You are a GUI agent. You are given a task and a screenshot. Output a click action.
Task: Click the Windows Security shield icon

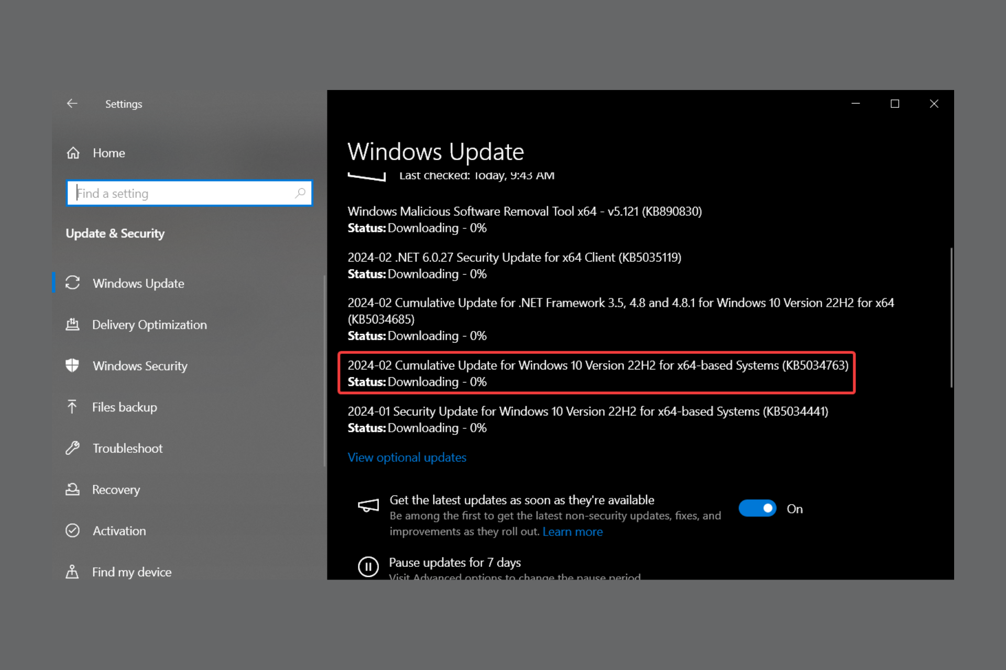[72, 365]
